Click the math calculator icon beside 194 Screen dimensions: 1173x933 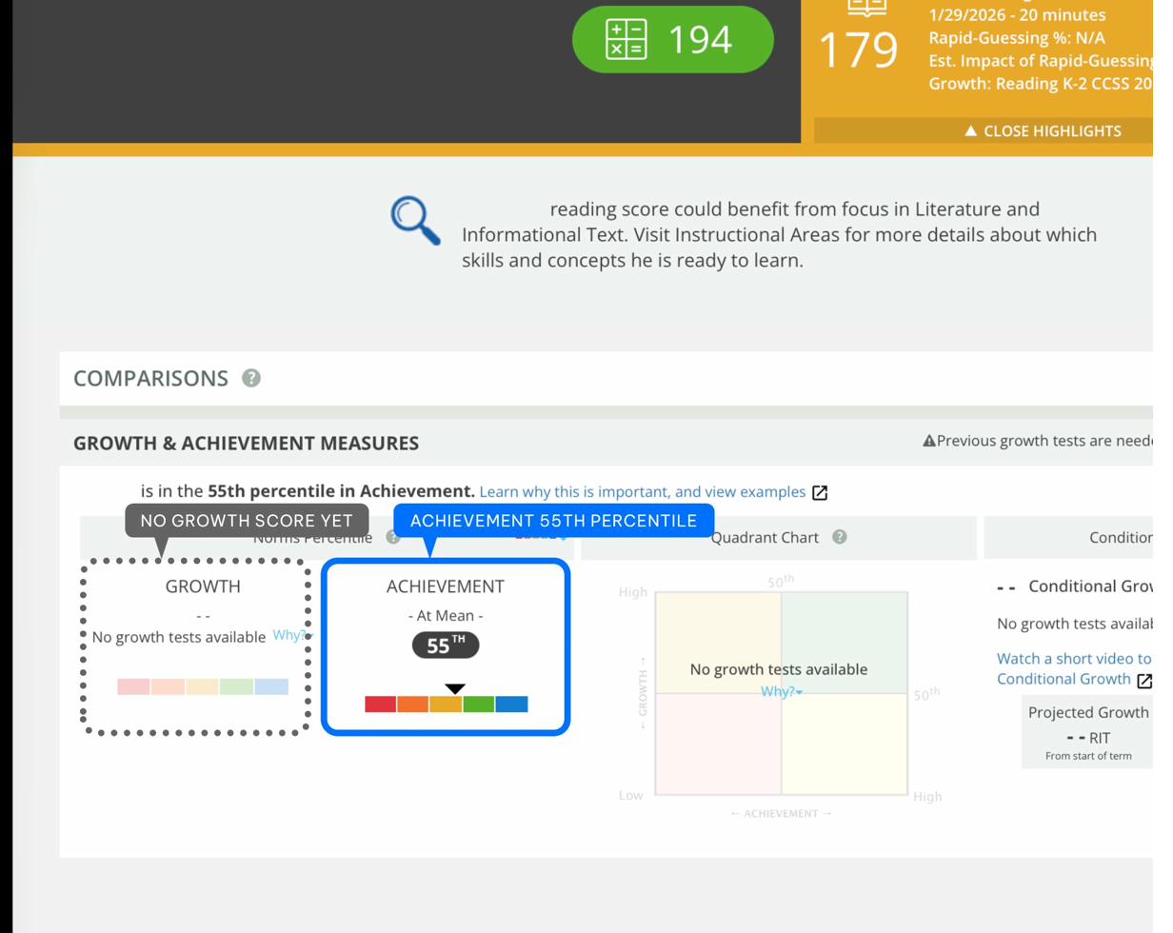[626, 40]
